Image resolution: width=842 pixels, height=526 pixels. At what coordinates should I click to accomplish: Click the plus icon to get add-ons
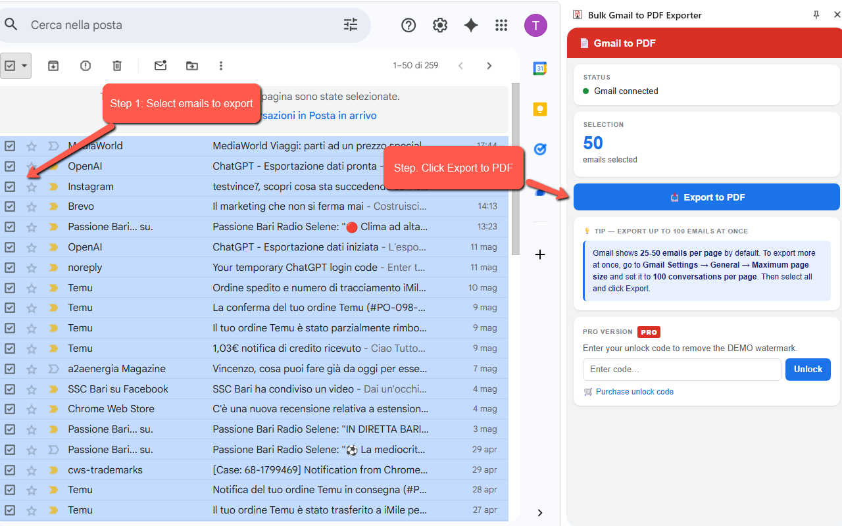tap(540, 254)
